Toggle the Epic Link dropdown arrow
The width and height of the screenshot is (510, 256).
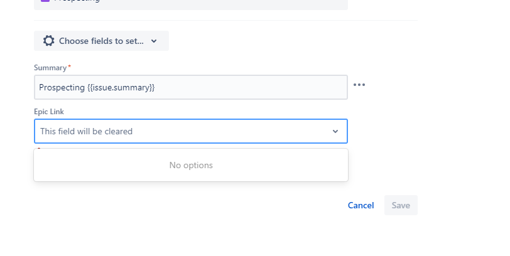335,131
